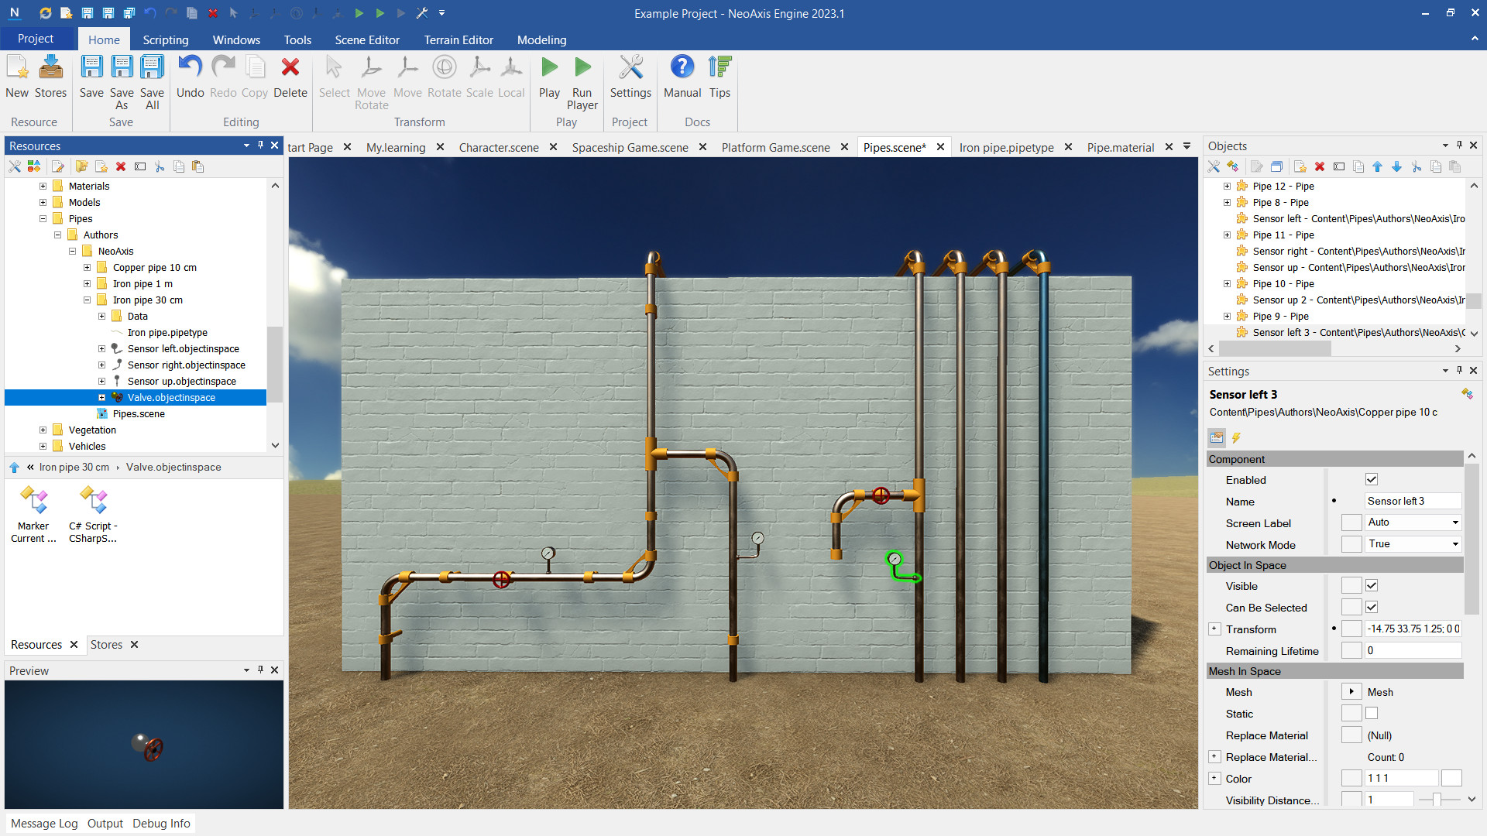Expand the Vegetation folder
Image resolution: width=1487 pixels, height=836 pixels.
tap(43, 430)
